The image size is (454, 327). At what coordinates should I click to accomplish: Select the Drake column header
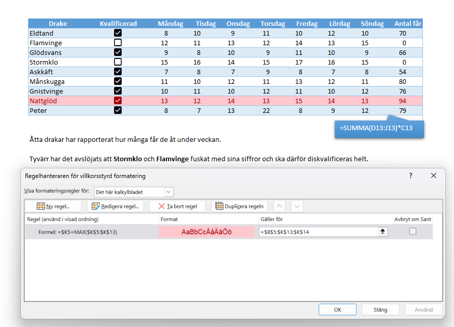58,24
